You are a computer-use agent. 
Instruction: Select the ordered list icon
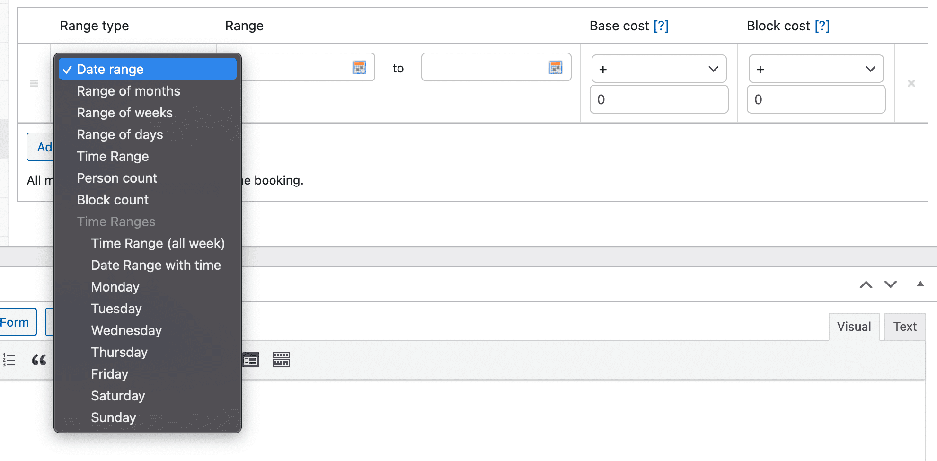[x=9, y=360]
